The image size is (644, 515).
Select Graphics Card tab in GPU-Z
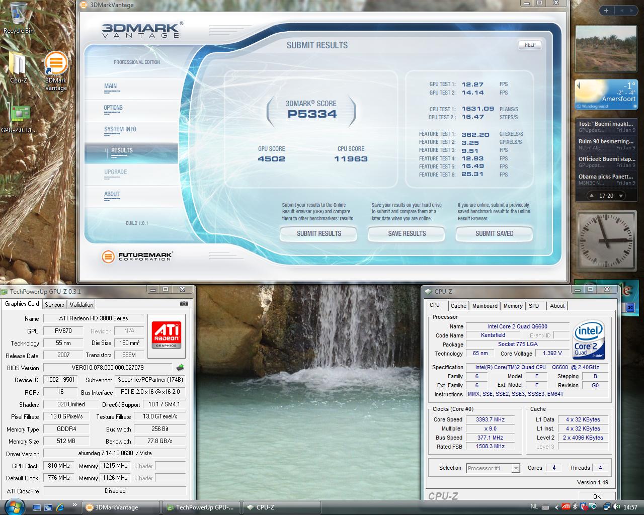pos(22,304)
